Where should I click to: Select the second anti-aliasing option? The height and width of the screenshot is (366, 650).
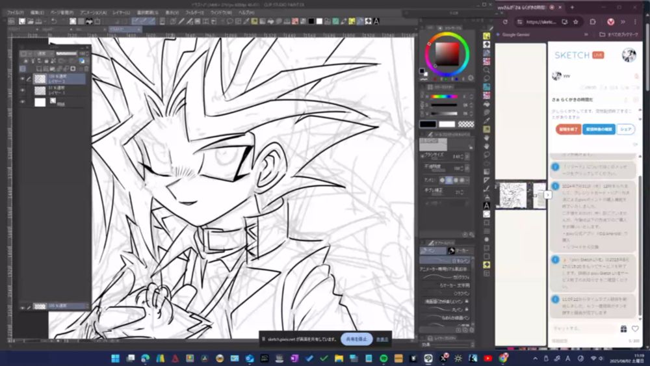[448, 180]
